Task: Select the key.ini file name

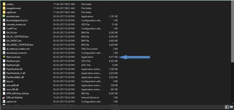Action: click(x=10, y=81)
